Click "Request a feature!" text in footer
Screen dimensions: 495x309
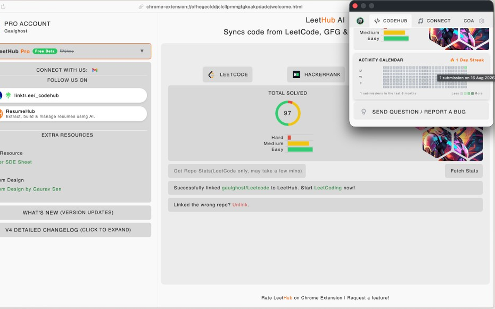368,298
